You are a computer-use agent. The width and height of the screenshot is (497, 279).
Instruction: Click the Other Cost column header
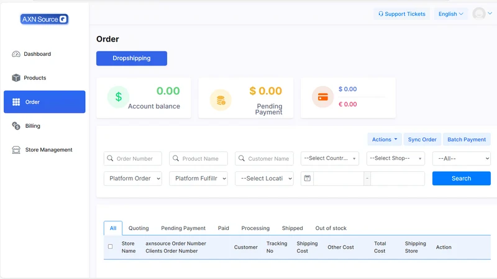tap(340, 247)
